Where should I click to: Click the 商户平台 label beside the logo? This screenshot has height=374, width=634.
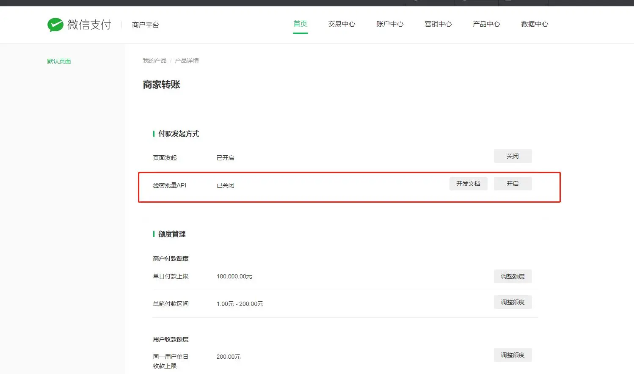pos(146,25)
